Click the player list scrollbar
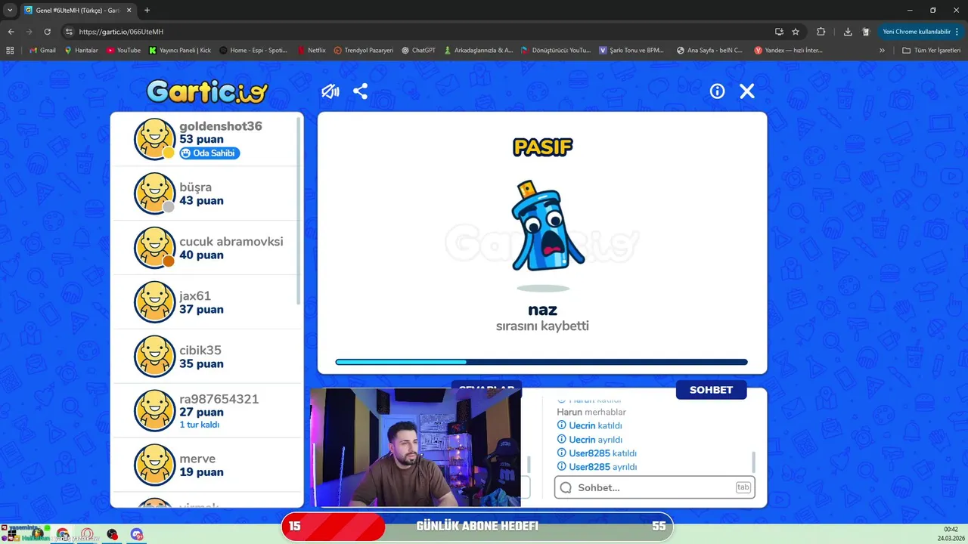968x544 pixels. (299, 212)
